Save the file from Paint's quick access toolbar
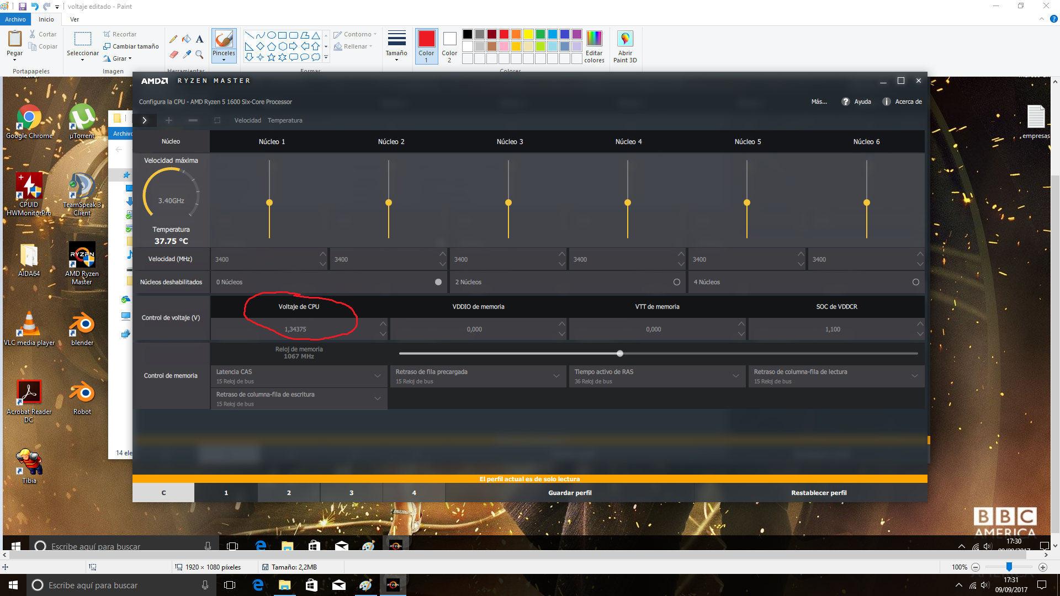This screenshot has height=596, width=1060. (x=23, y=7)
